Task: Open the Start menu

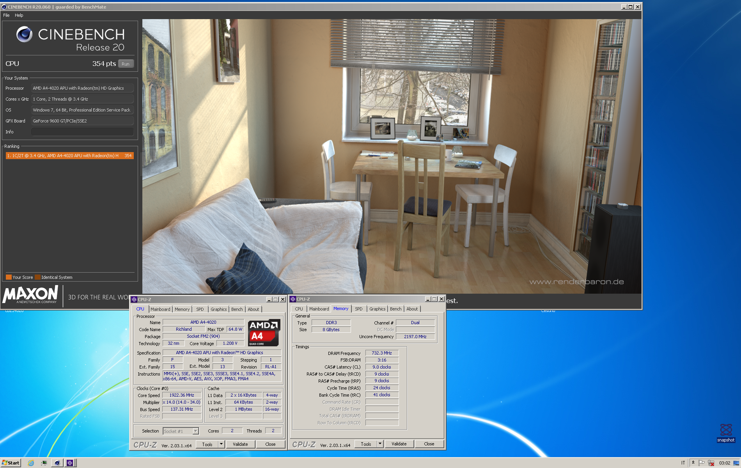Action: click(x=11, y=463)
